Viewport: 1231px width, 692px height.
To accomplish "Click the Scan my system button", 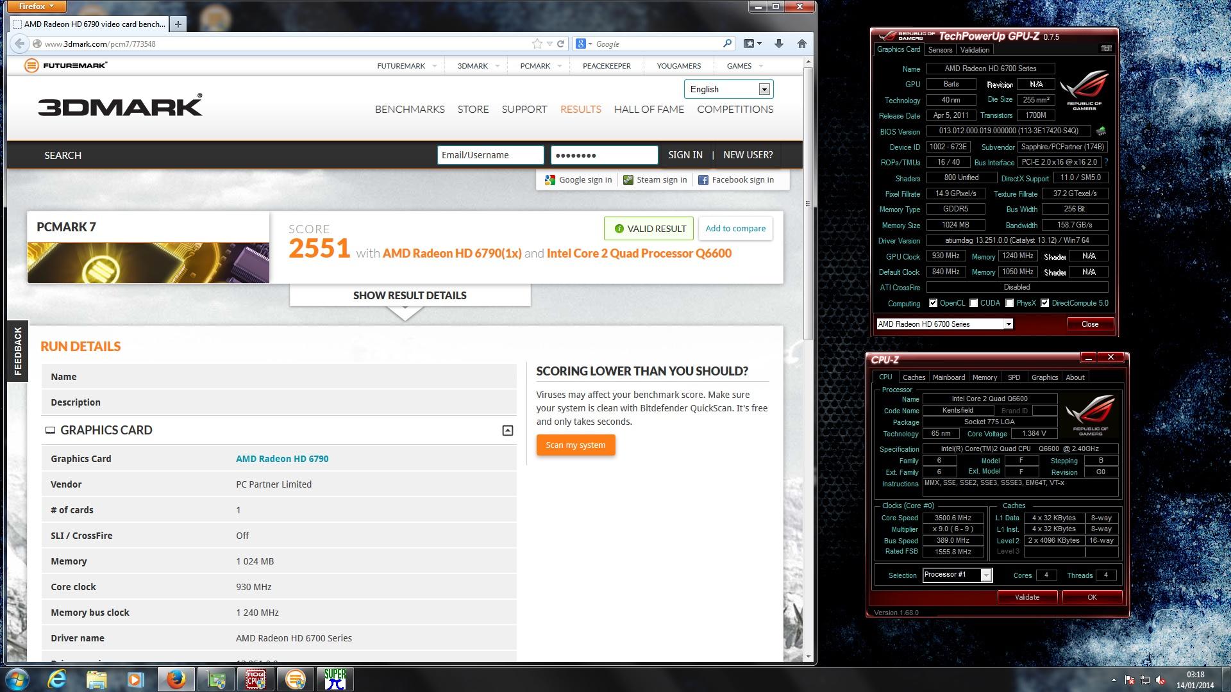I will point(575,445).
